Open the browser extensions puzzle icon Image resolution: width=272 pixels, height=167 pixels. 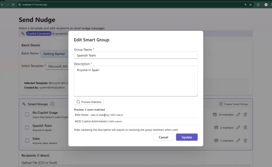point(258,5)
